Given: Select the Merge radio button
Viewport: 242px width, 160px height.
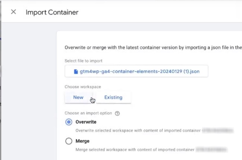Looking at the screenshot, I should [x=69, y=141].
